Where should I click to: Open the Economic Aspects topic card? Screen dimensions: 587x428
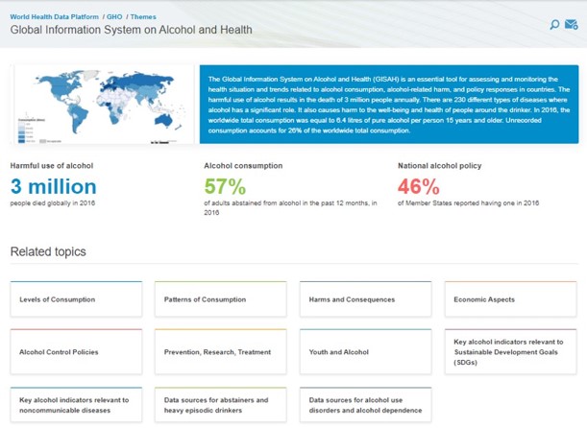(x=509, y=299)
